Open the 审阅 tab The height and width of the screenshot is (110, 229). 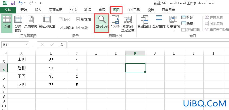tap(102, 10)
